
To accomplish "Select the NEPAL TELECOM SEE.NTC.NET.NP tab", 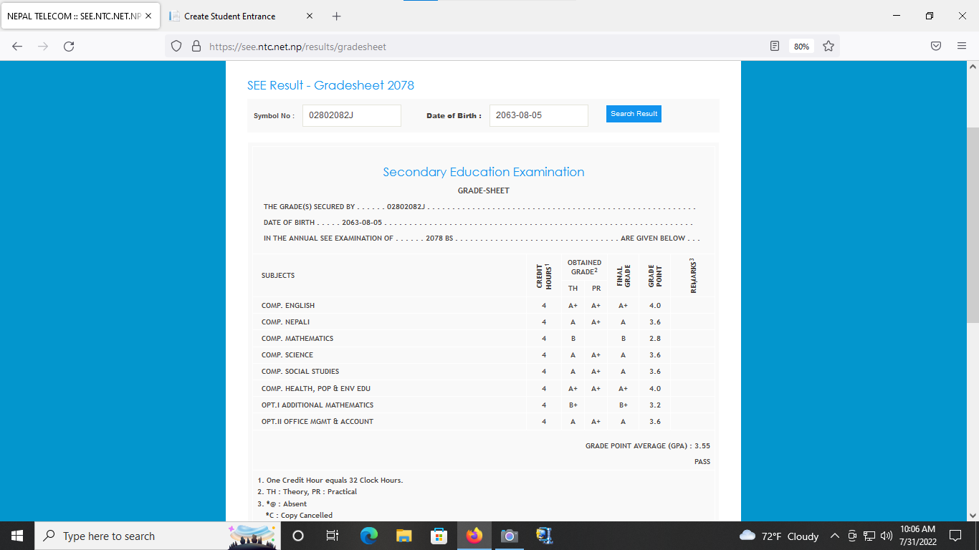I will tap(73, 16).
